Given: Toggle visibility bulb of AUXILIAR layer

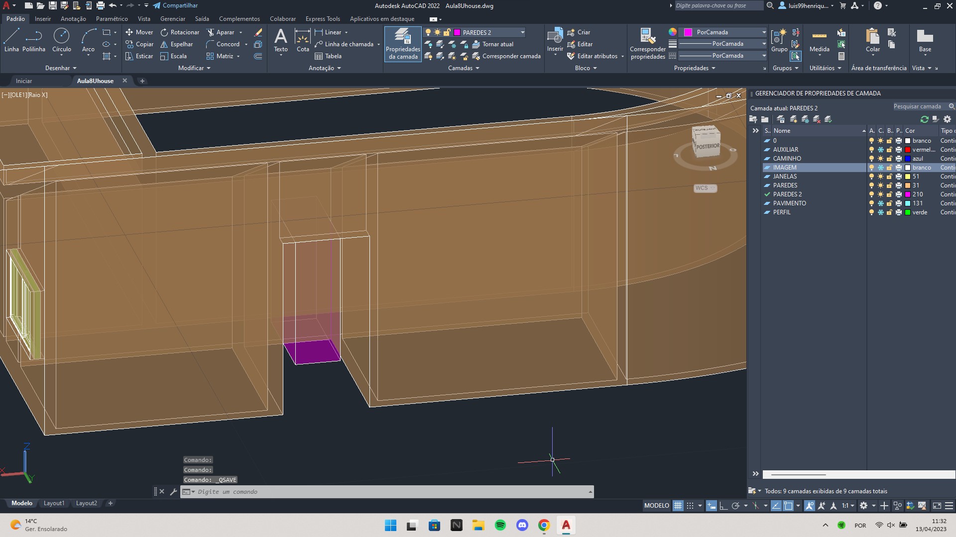Looking at the screenshot, I should coord(871,150).
